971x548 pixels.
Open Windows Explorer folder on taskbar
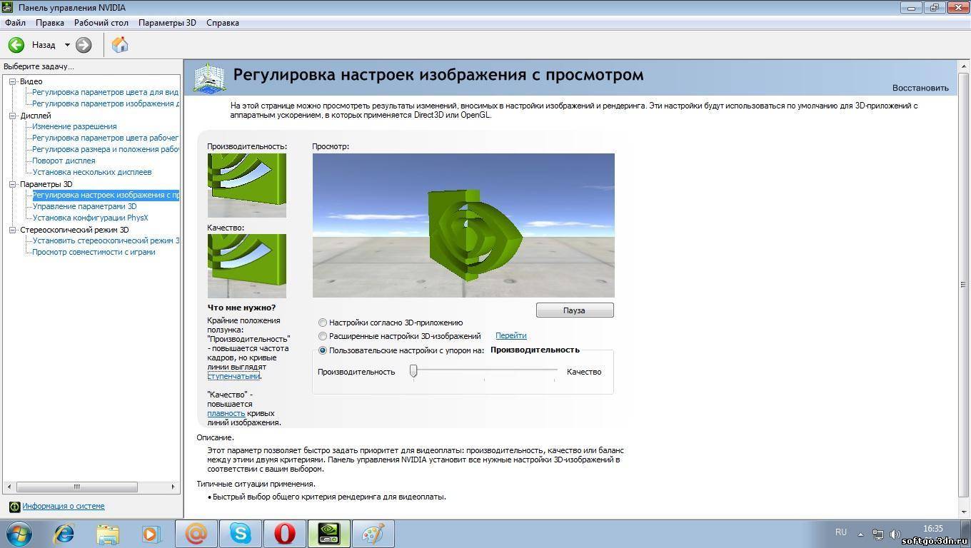click(x=108, y=534)
